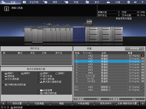Click the 加湿器槽 humidifier tank icon
This screenshot has height=109, width=146.
(41, 90)
